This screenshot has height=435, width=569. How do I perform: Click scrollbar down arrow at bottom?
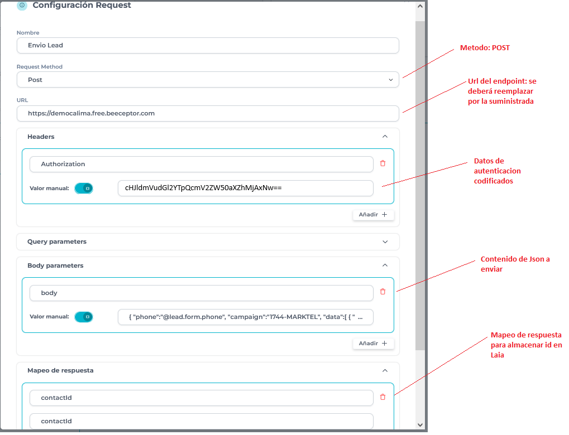tap(420, 425)
